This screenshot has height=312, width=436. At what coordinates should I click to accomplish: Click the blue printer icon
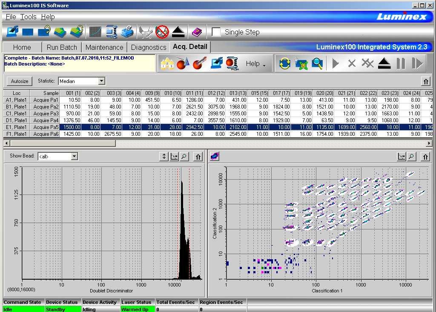[128, 31]
